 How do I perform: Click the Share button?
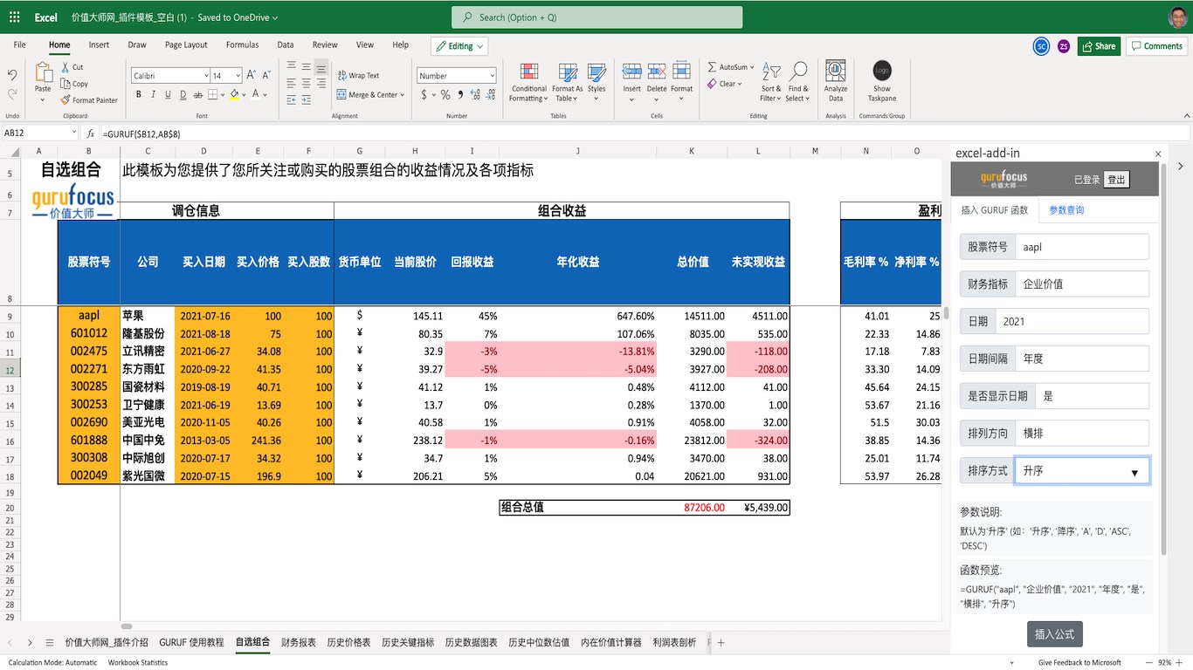[x=1099, y=46]
